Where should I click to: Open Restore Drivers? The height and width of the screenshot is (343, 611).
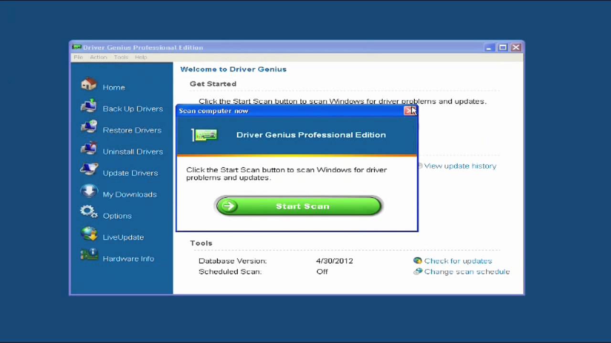pos(132,130)
